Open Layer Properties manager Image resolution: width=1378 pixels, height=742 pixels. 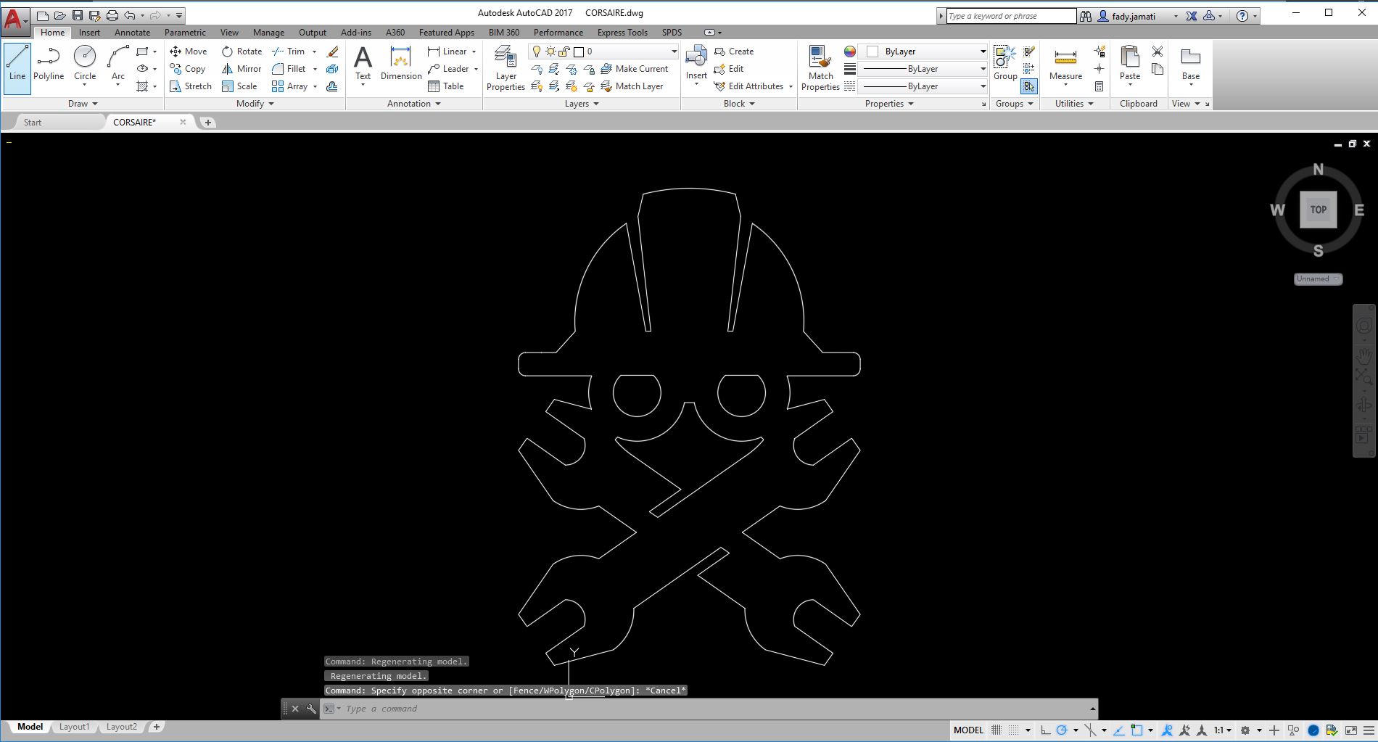click(x=506, y=68)
